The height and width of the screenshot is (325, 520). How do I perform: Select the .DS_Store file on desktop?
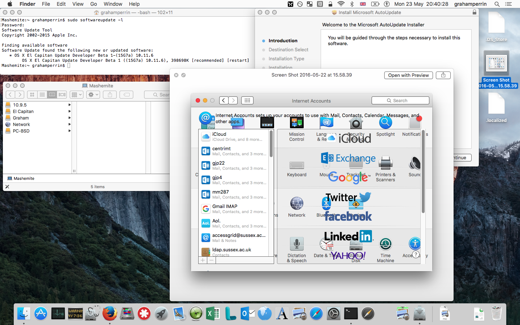[497, 27]
